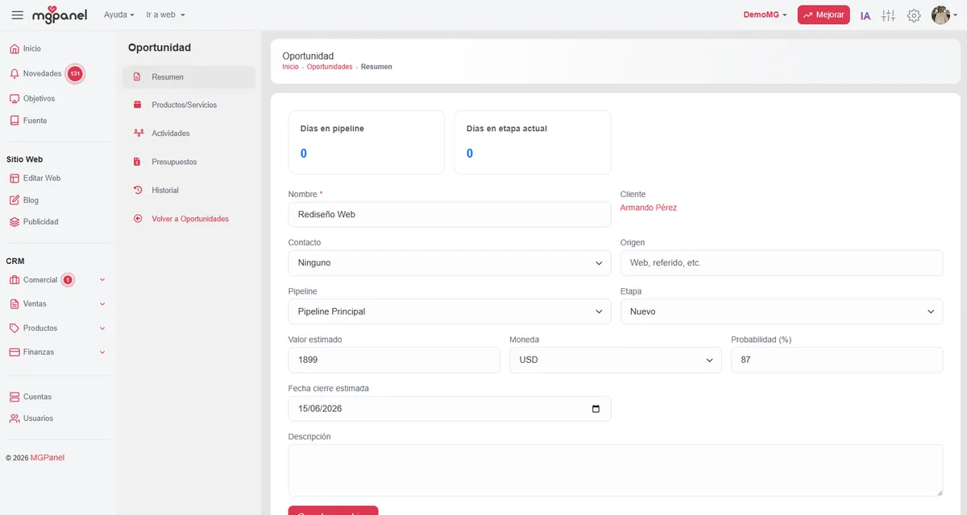Open the Ayuda menu
Image resolution: width=967 pixels, height=515 pixels.
(118, 15)
